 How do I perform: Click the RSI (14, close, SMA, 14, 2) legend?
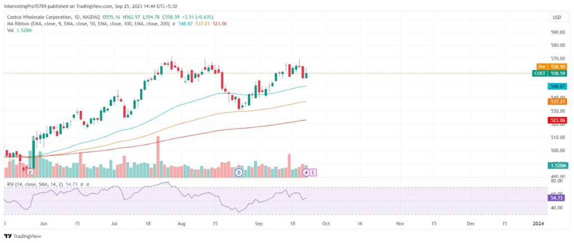[35, 184]
